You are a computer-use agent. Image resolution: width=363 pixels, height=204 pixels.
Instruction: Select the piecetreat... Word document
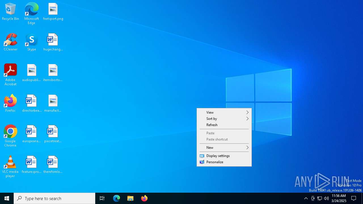[x=53, y=134]
